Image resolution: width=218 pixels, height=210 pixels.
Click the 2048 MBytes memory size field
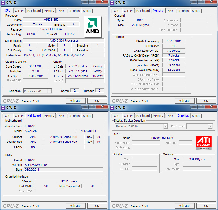(140, 25)
